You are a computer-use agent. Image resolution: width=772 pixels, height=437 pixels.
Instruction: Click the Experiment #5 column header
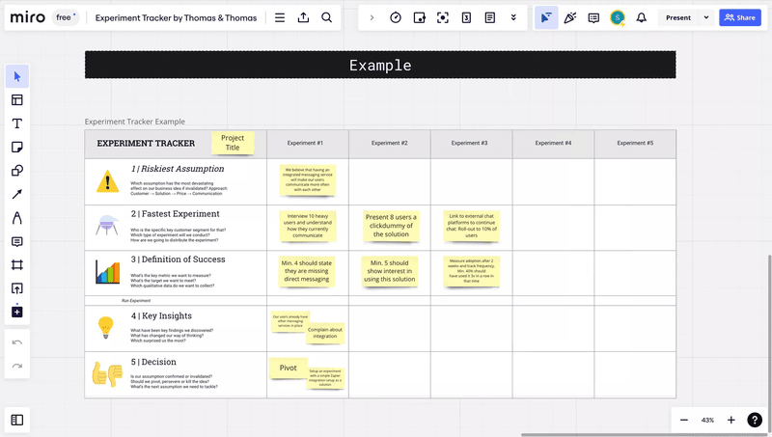(635, 143)
